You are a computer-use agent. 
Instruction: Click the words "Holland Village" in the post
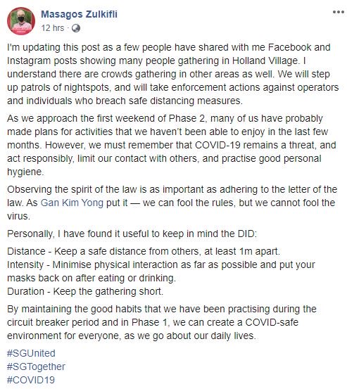pos(265,61)
